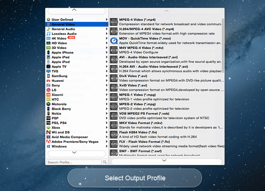265x191 pixels.
Task: Choose XviD Video (*.avi) format
Action: tap(167, 88)
